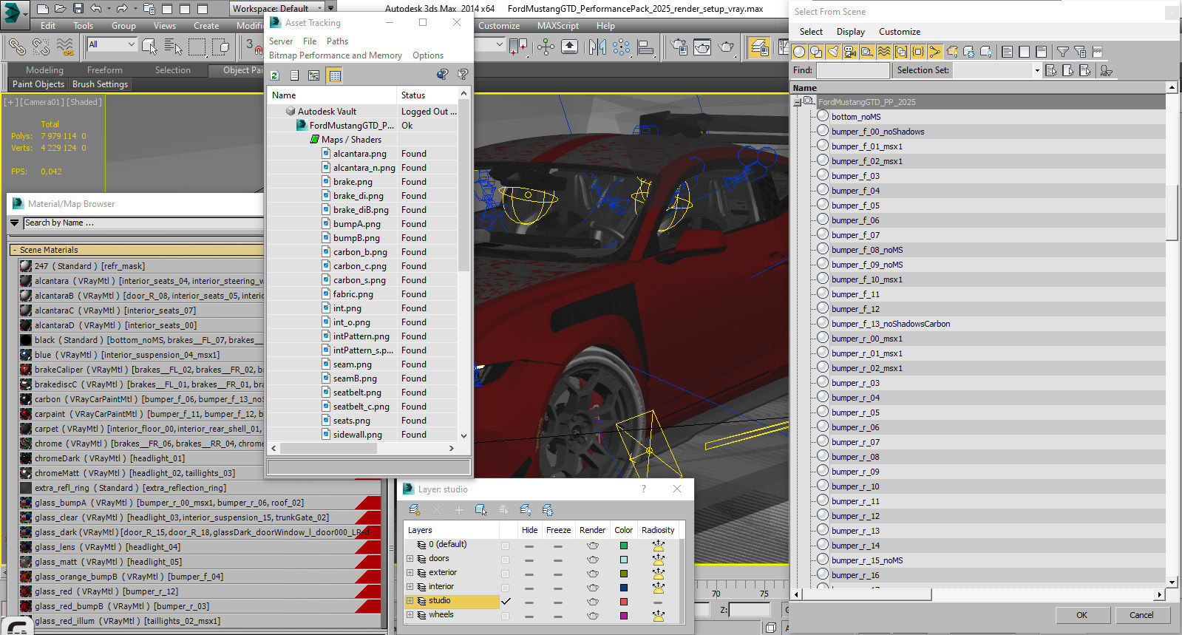Click green color swatch of 0 (default) layer
Image resolution: width=1182 pixels, height=635 pixels.
click(x=624, y=546)
